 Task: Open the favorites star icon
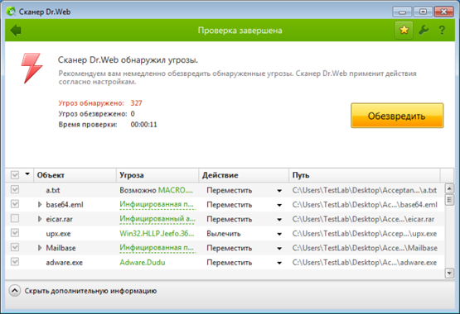coord(404,30)
